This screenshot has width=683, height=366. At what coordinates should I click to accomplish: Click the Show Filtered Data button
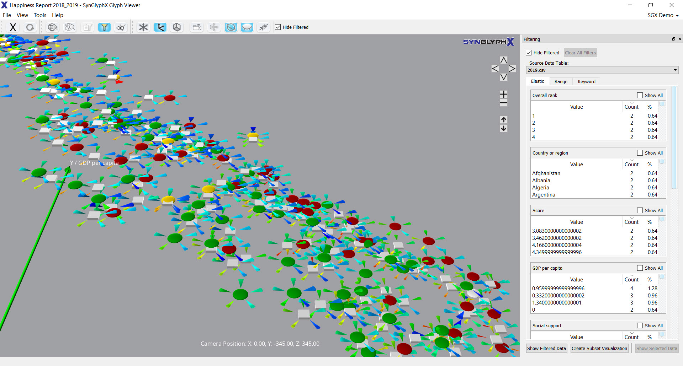coord(546,348)
